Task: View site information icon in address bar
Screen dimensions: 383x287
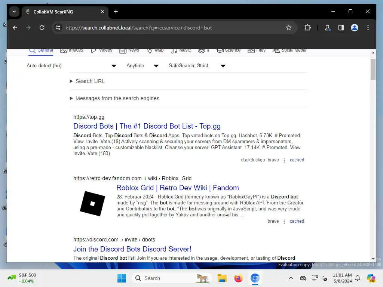Action: pyautogui.click(x=58, y=28)
